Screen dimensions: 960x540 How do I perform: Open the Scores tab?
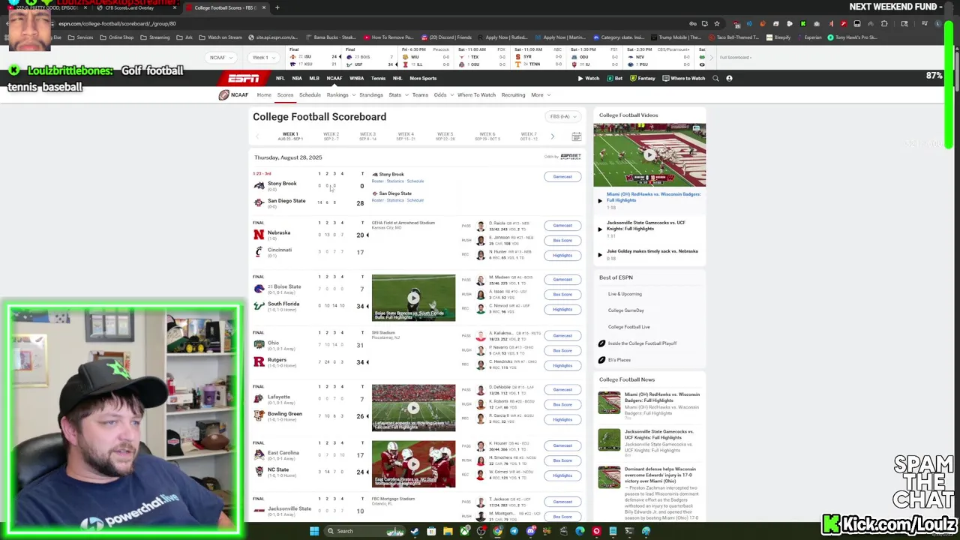[285, 95]
